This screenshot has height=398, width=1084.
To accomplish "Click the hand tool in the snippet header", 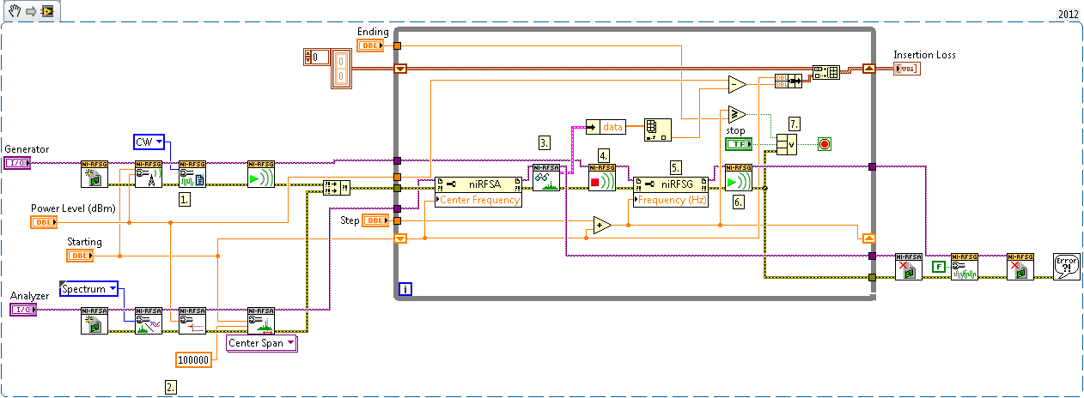I will pyautogui.click(x=11, y=10).
